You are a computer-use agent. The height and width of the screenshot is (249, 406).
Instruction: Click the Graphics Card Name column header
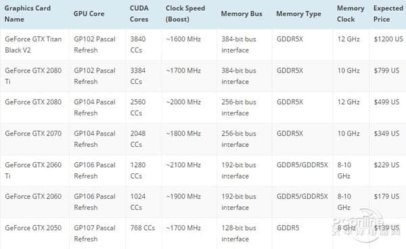tap(28, 14)
